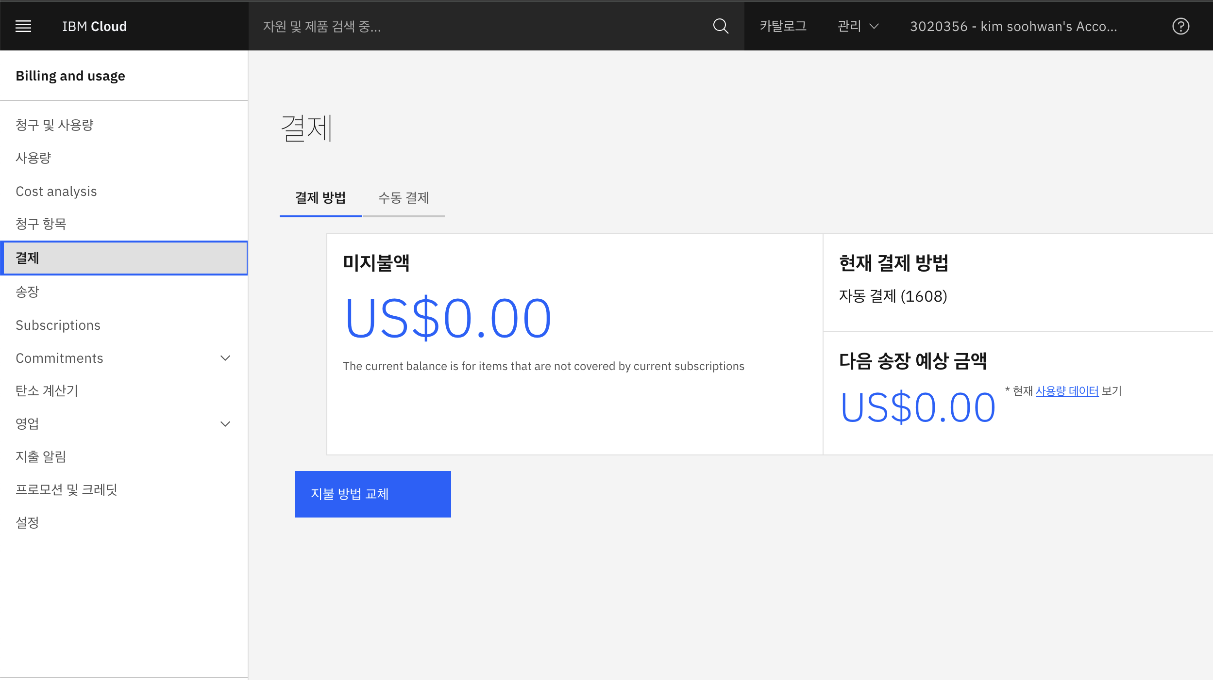Expand the 영업 sidebar section

coord(225,424)
